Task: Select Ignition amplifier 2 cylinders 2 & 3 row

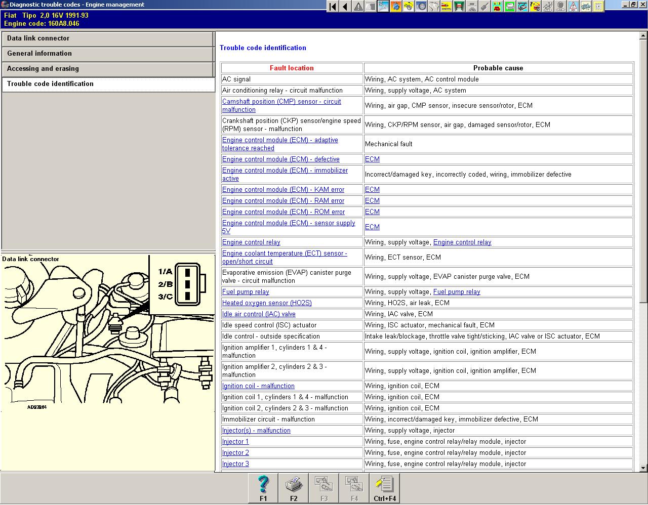Action: (427, 370)
